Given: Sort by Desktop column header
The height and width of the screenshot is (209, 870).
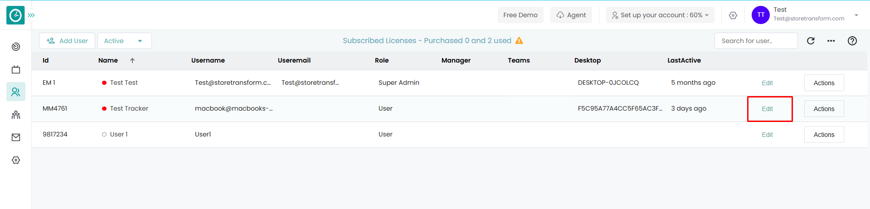Looking at the screenshot, I should (x=588, y=60).
